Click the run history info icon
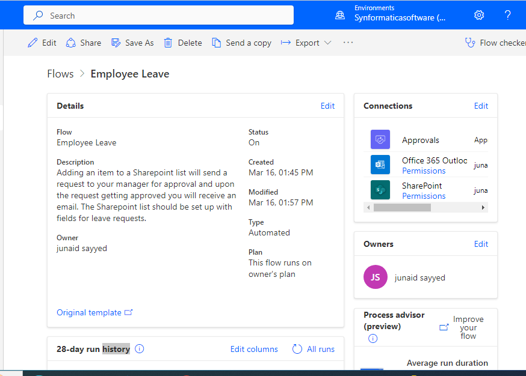Screen dimensions: 526x376 click(x=139, y=349)
